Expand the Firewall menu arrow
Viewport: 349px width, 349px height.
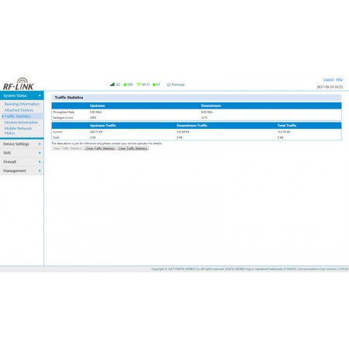tap(40, 162)
